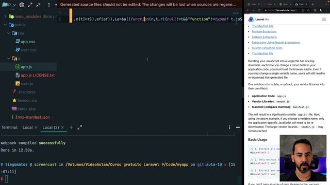
Task: Open Extractions Using Regular Expressions link
Action: (276, 42)
